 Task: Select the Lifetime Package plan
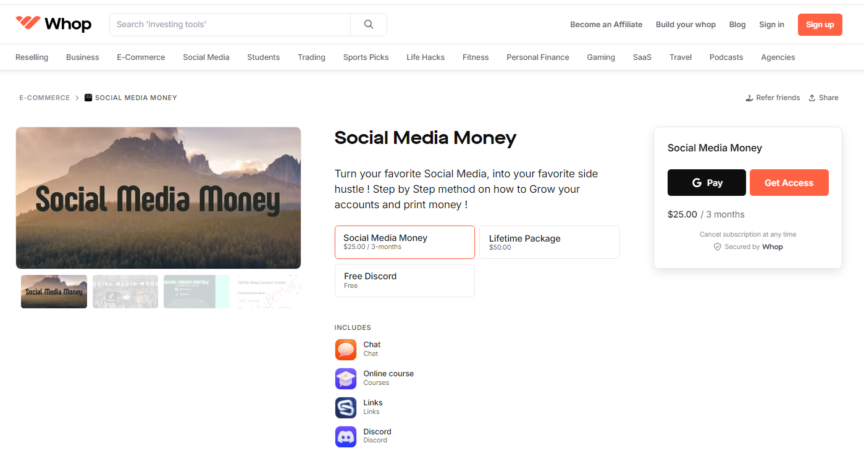coord(549,242)
